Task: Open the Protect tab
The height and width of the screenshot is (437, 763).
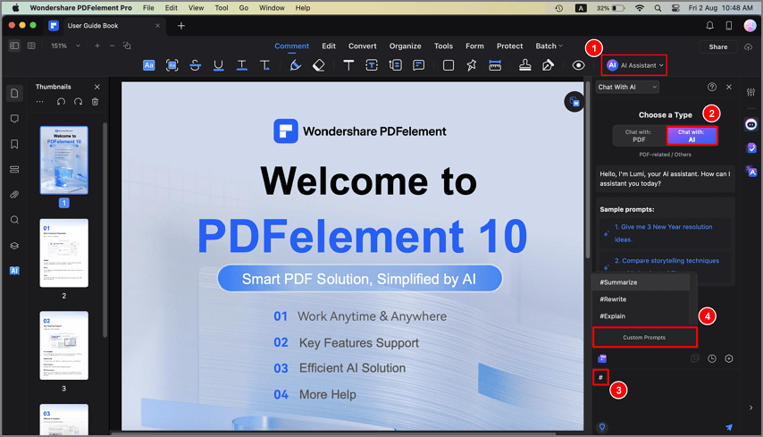Action: tap(509, 46)
